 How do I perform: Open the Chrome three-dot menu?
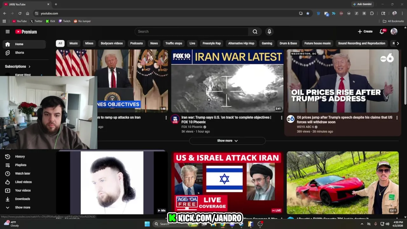[402, 13]
